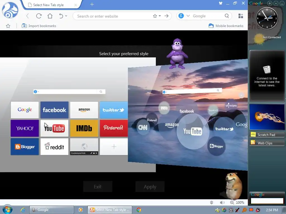Click the facebook tile in classic style
The width and height of the screenshot is (286, 214).
[x=54, y=110]
